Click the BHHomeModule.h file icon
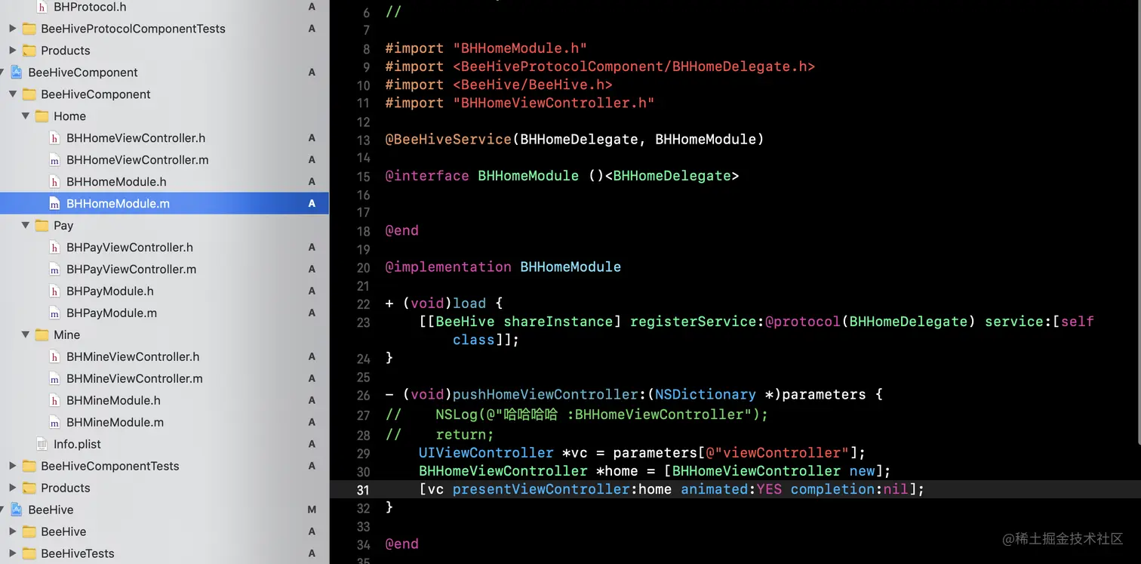Viewport: 1141px width, 564px height. click(54, 182)
